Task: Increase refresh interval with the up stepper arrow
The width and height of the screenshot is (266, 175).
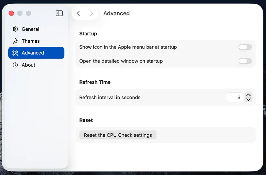Action: point(249,95)
